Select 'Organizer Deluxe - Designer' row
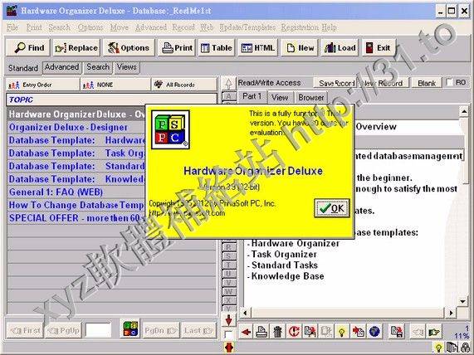The width and height of the screenshot is (474, 355). coord(76,127)
